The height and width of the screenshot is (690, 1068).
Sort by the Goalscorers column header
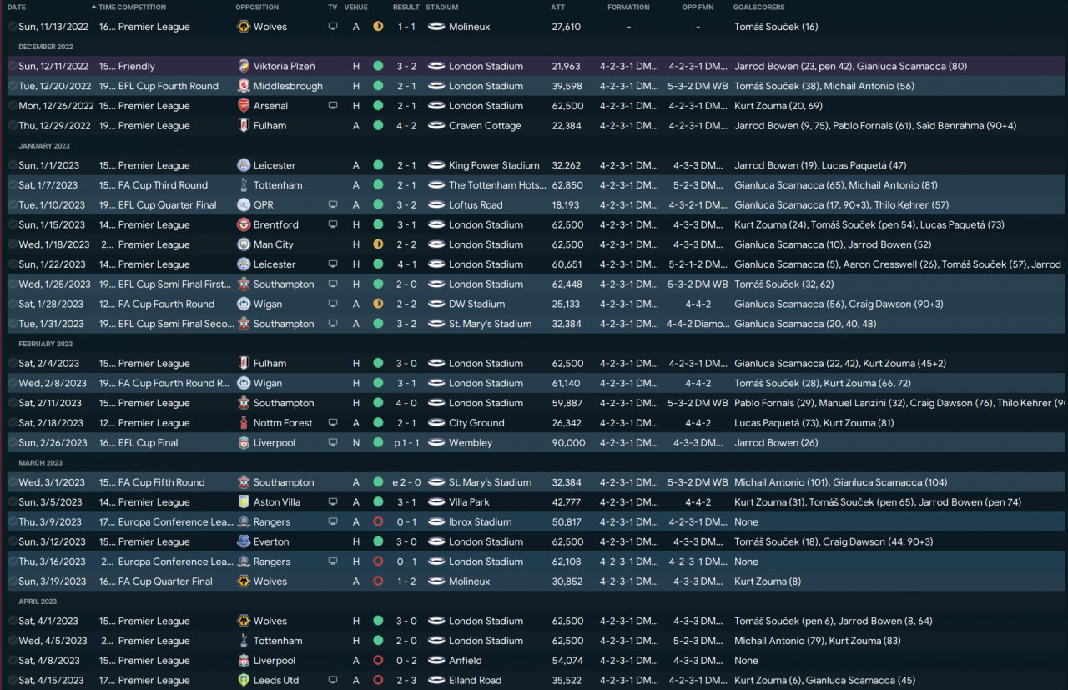click(758, 8)
